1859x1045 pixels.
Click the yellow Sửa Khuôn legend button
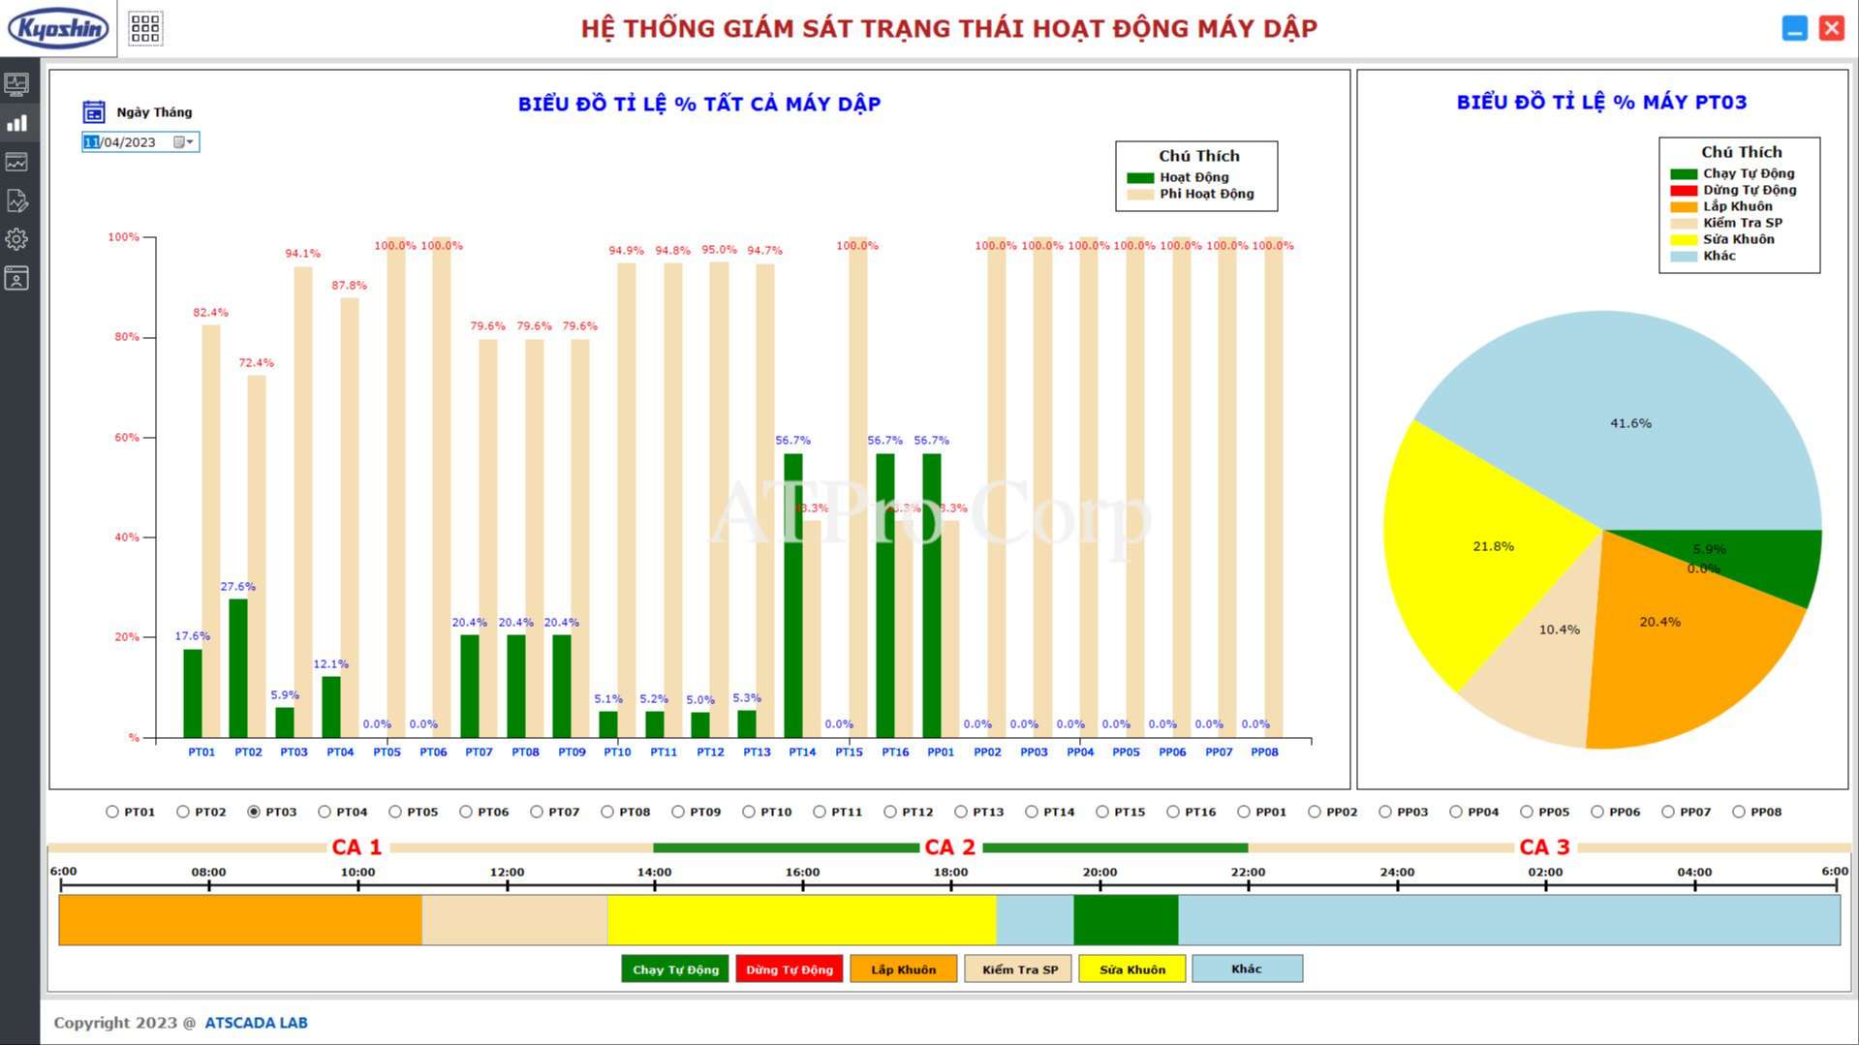tap(1131, 969)
